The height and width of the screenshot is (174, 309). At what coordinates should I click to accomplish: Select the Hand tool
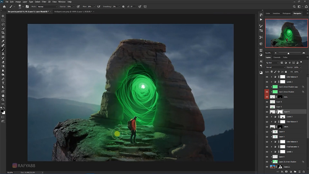(x=3, y=96)
